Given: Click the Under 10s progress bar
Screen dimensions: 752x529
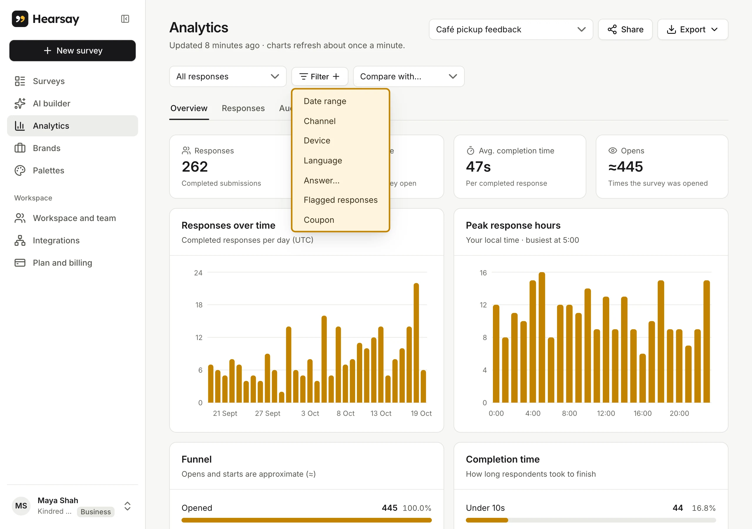Looking at the screenshot, I should pyautogui.click(x=590, y=520).
